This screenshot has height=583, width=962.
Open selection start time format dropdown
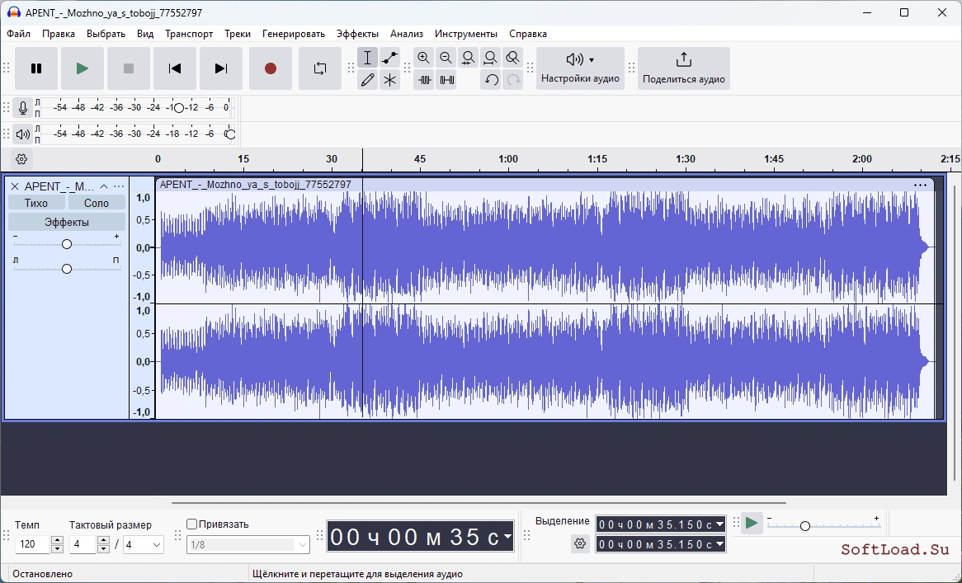(x=719, y=524)
